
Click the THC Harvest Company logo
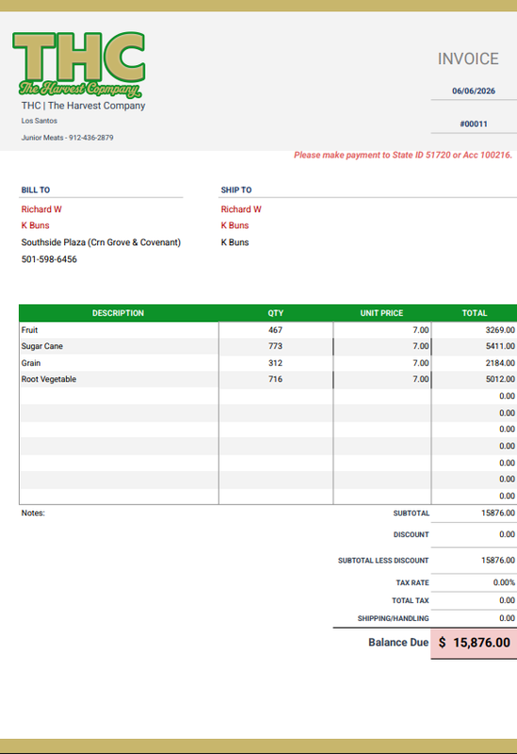tap(79, 64)
